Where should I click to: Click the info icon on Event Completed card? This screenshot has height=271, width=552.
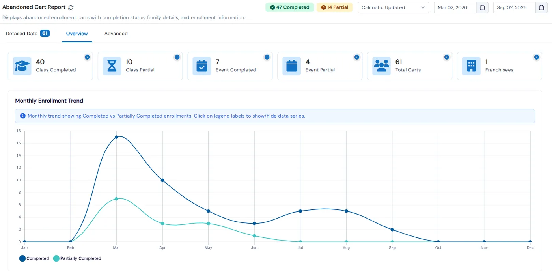tap(267, 57)
